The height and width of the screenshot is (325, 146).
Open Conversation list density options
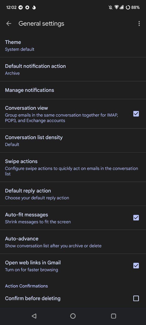[x=73, y=141]
